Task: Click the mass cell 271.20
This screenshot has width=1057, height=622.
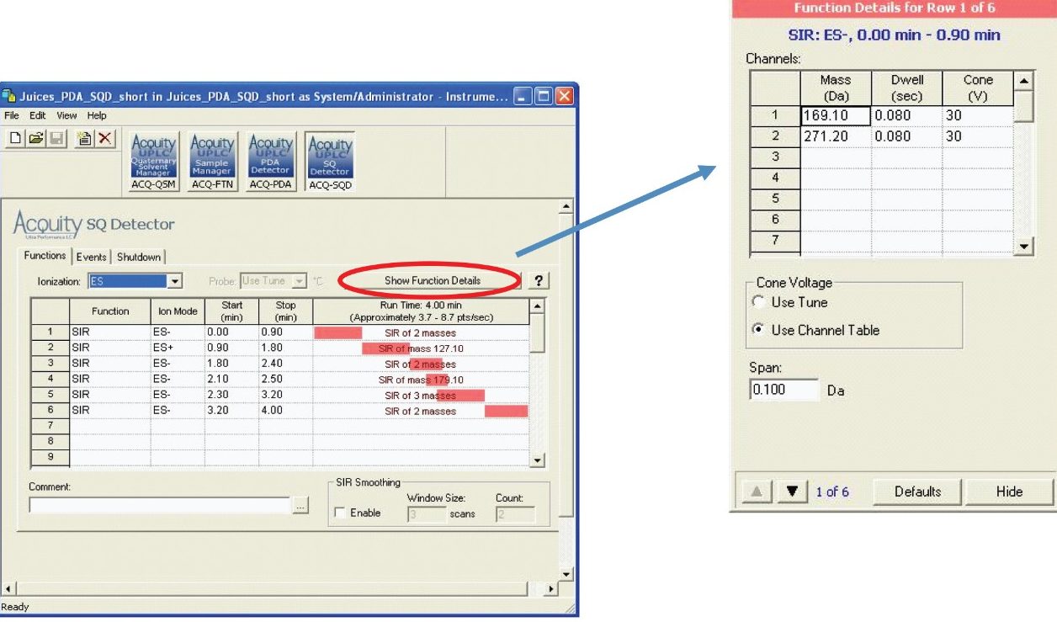Action: click(836, 136)
